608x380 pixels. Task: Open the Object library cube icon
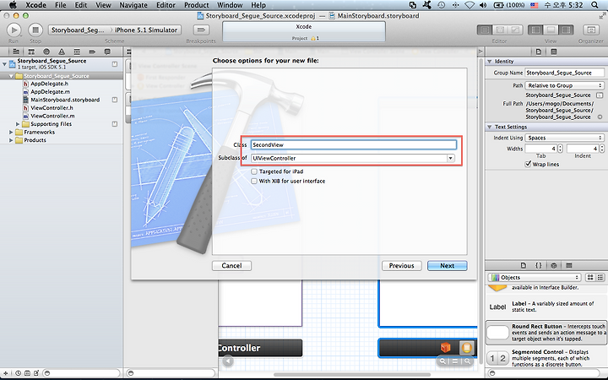point(554,266)
